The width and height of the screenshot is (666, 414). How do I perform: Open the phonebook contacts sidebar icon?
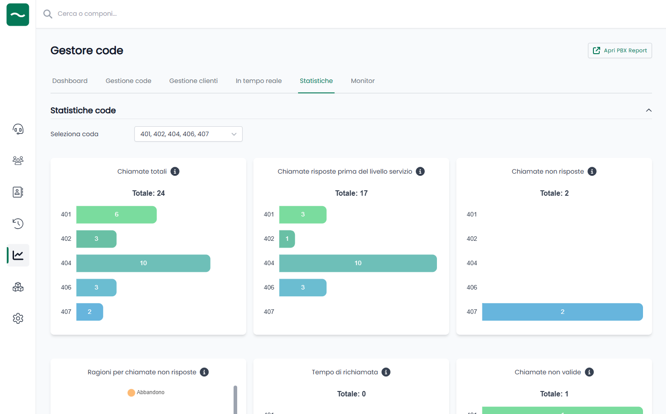(x=18, y=192)
